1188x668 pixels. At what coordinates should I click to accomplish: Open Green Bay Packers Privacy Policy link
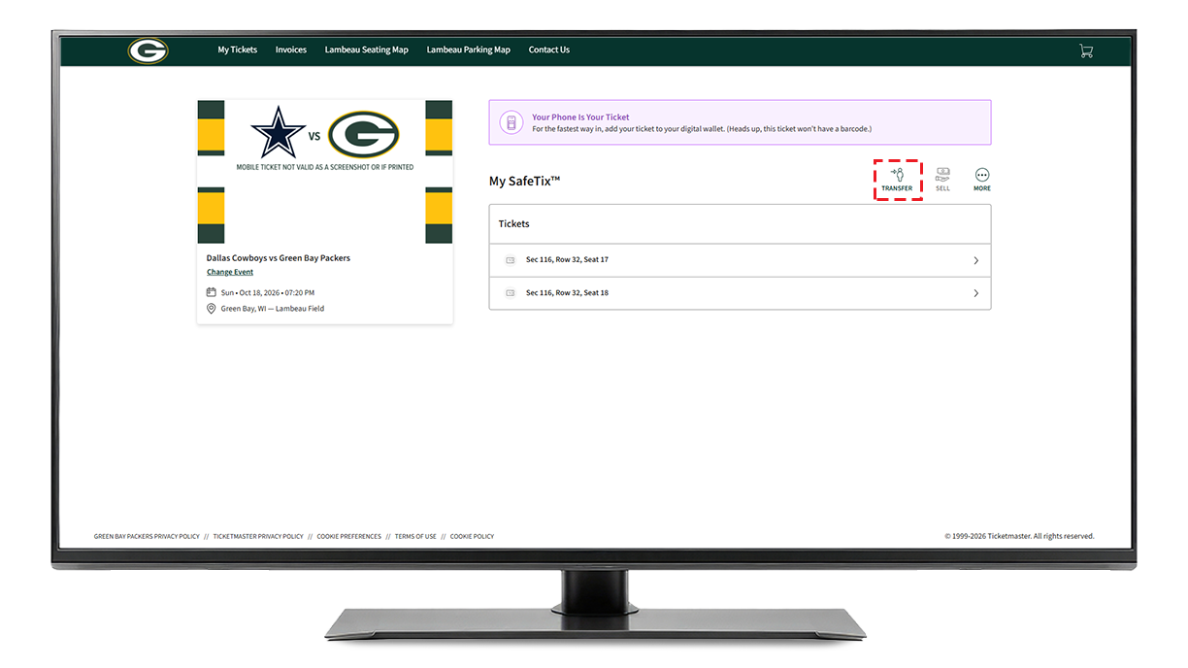pyautogui.click(x=147, y=537)
